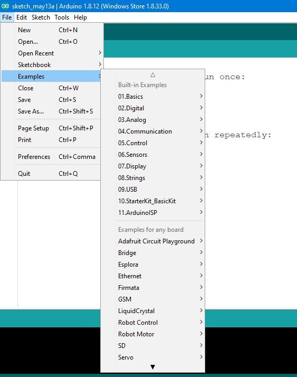Choose Print in the File menu

click(51, 140)
